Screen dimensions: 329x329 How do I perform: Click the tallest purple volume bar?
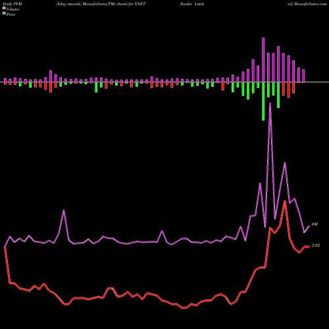263,60
